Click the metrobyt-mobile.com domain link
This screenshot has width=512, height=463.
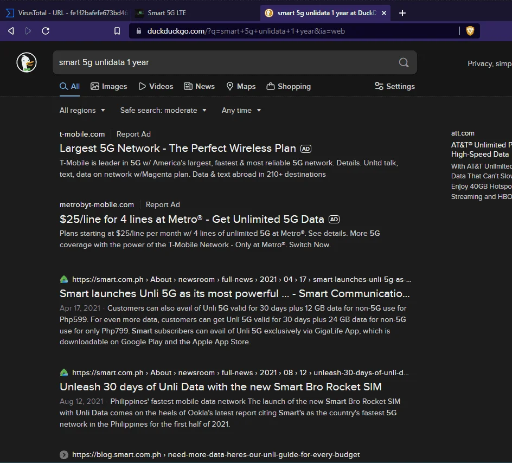pyautogui.click(x=97, y=204)
